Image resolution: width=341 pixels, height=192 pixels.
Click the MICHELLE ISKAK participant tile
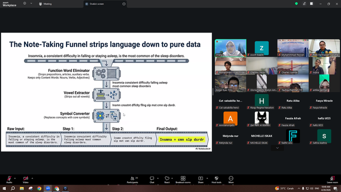coord(262,136)
